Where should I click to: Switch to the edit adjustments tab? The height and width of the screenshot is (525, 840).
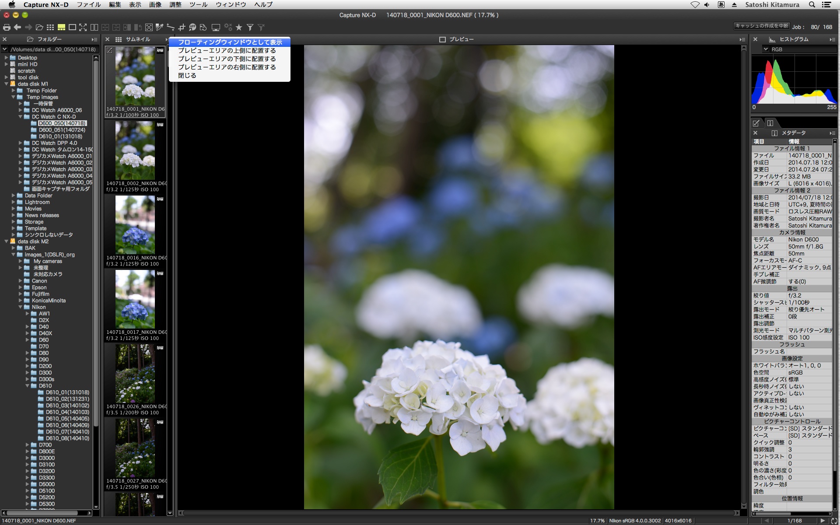pyautogui.click(x=756, y=123)
